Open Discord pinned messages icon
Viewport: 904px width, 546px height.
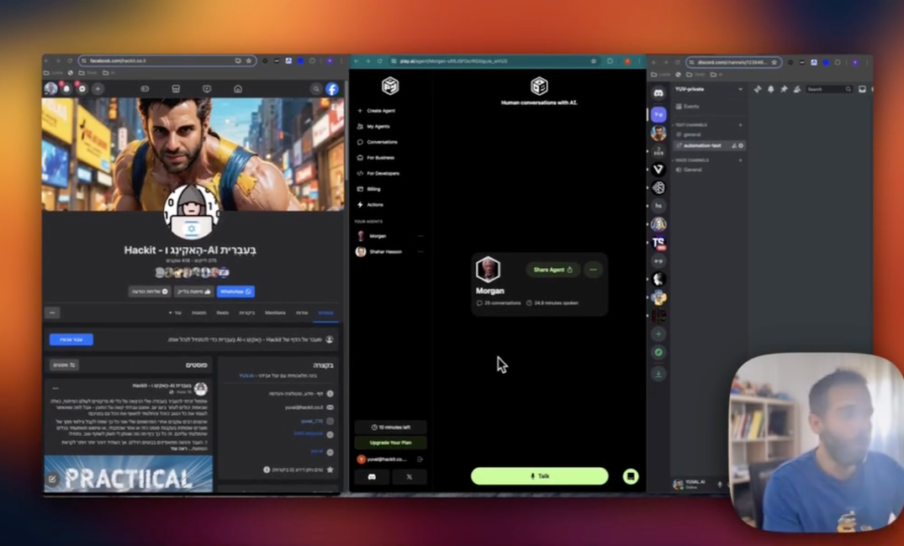point(784,89)
